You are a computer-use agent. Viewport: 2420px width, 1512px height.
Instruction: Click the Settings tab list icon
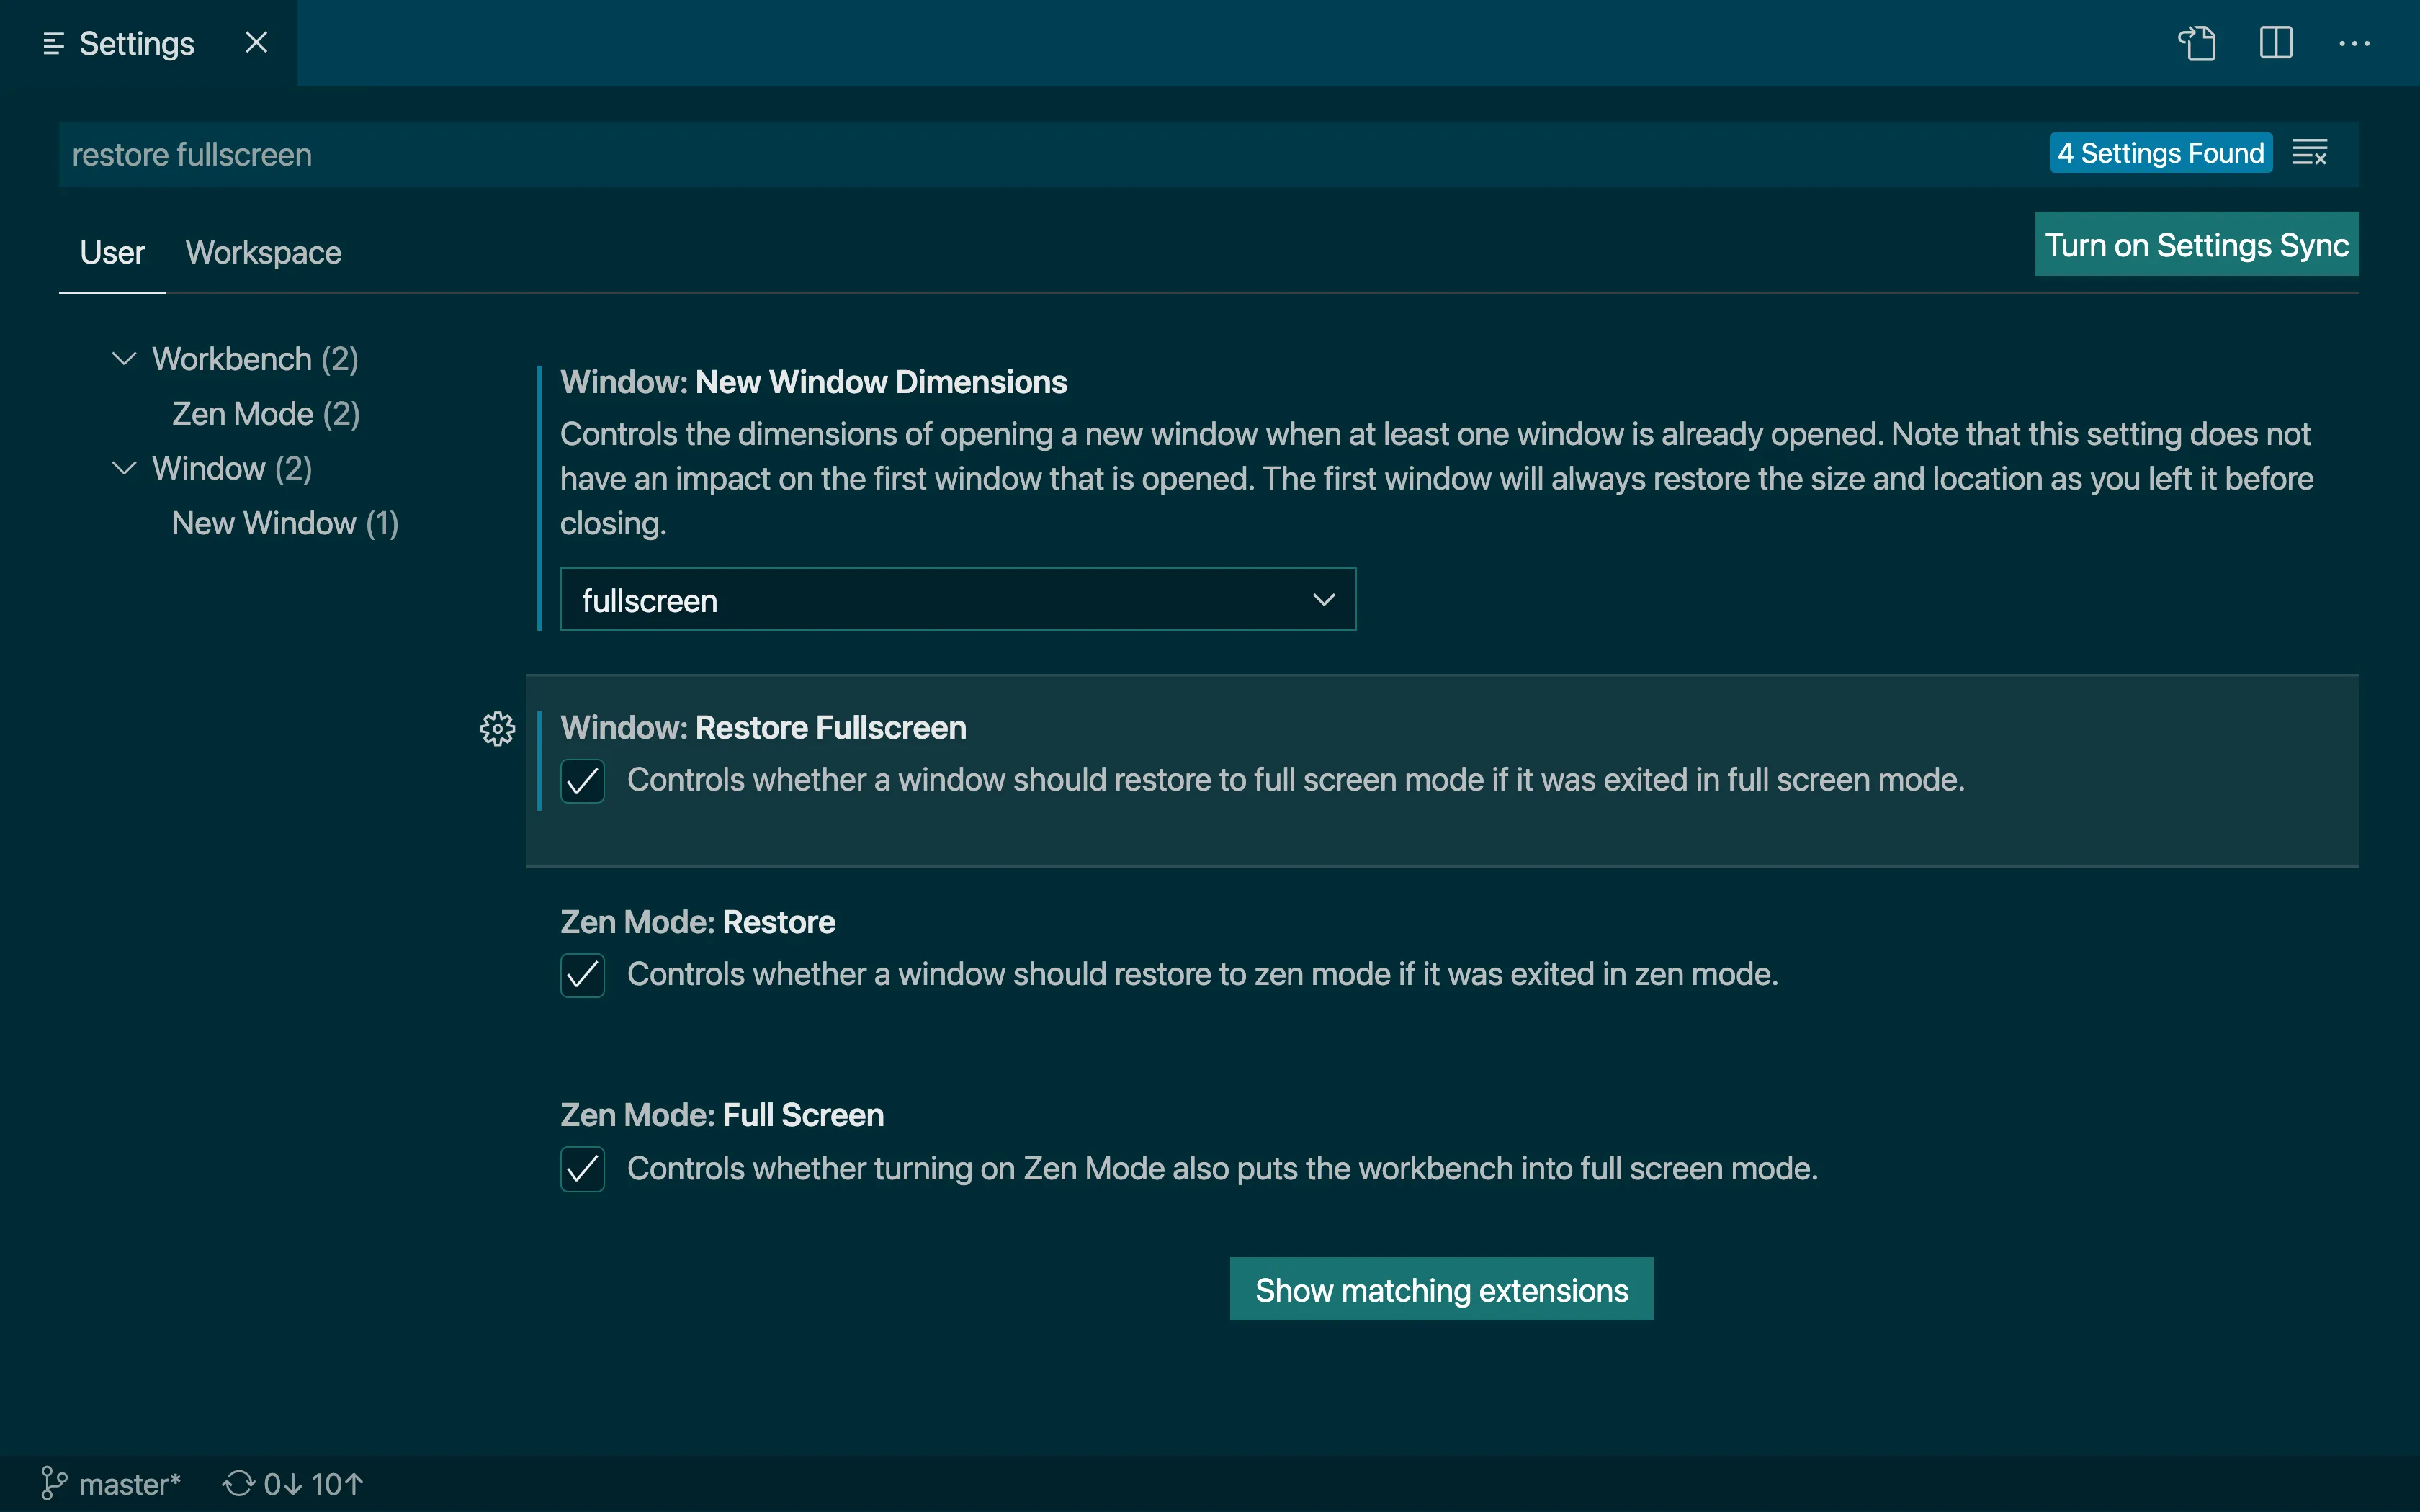coord(54,44)
